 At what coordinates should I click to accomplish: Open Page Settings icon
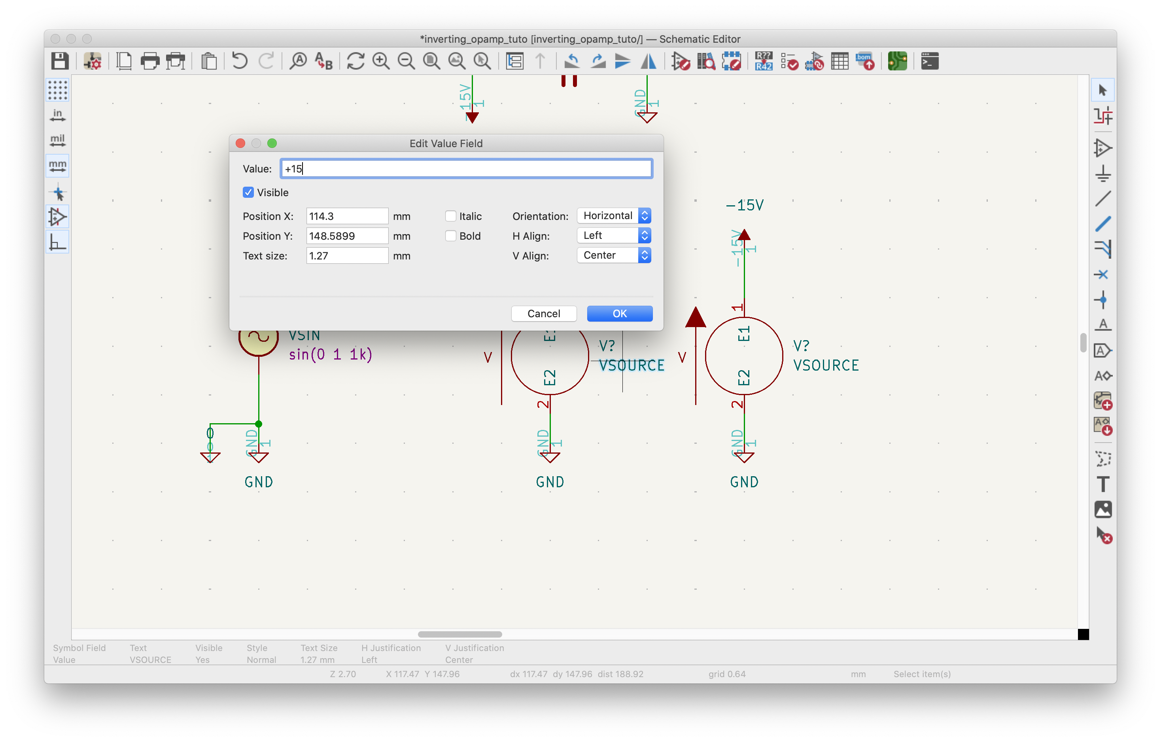(124, 61)
